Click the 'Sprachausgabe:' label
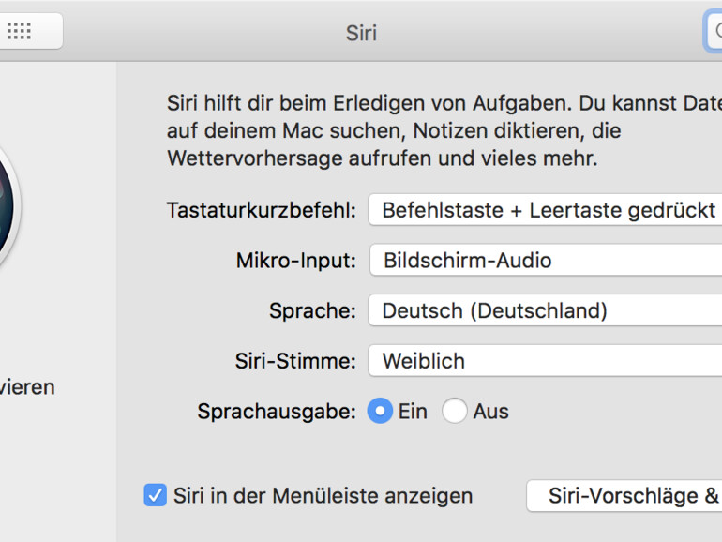The width and height of the screenshot is (722, 542). (277, 412)
